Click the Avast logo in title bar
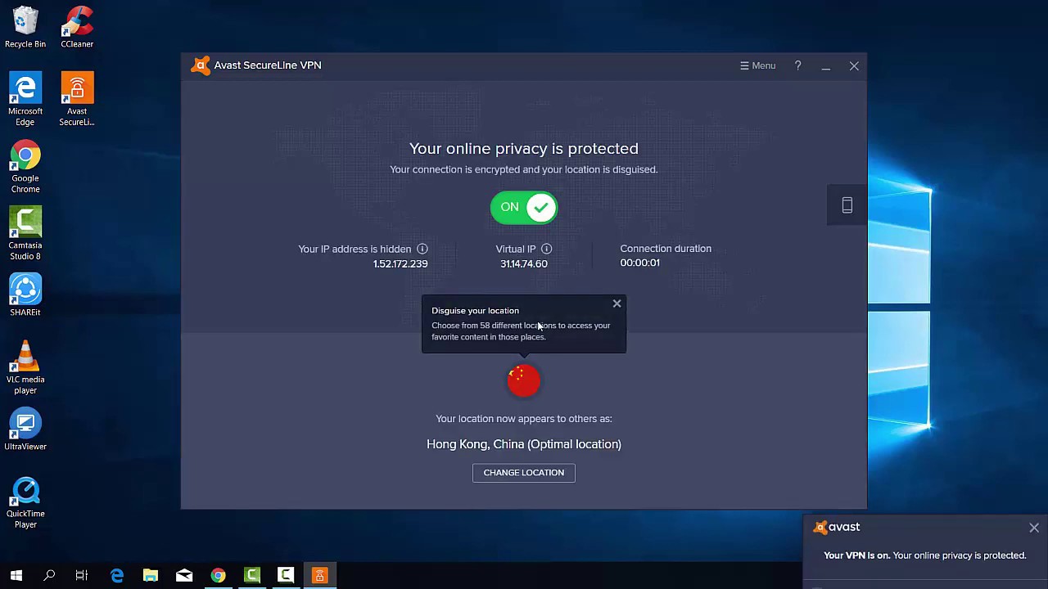 pyautogui.click(x=201, y=65)
